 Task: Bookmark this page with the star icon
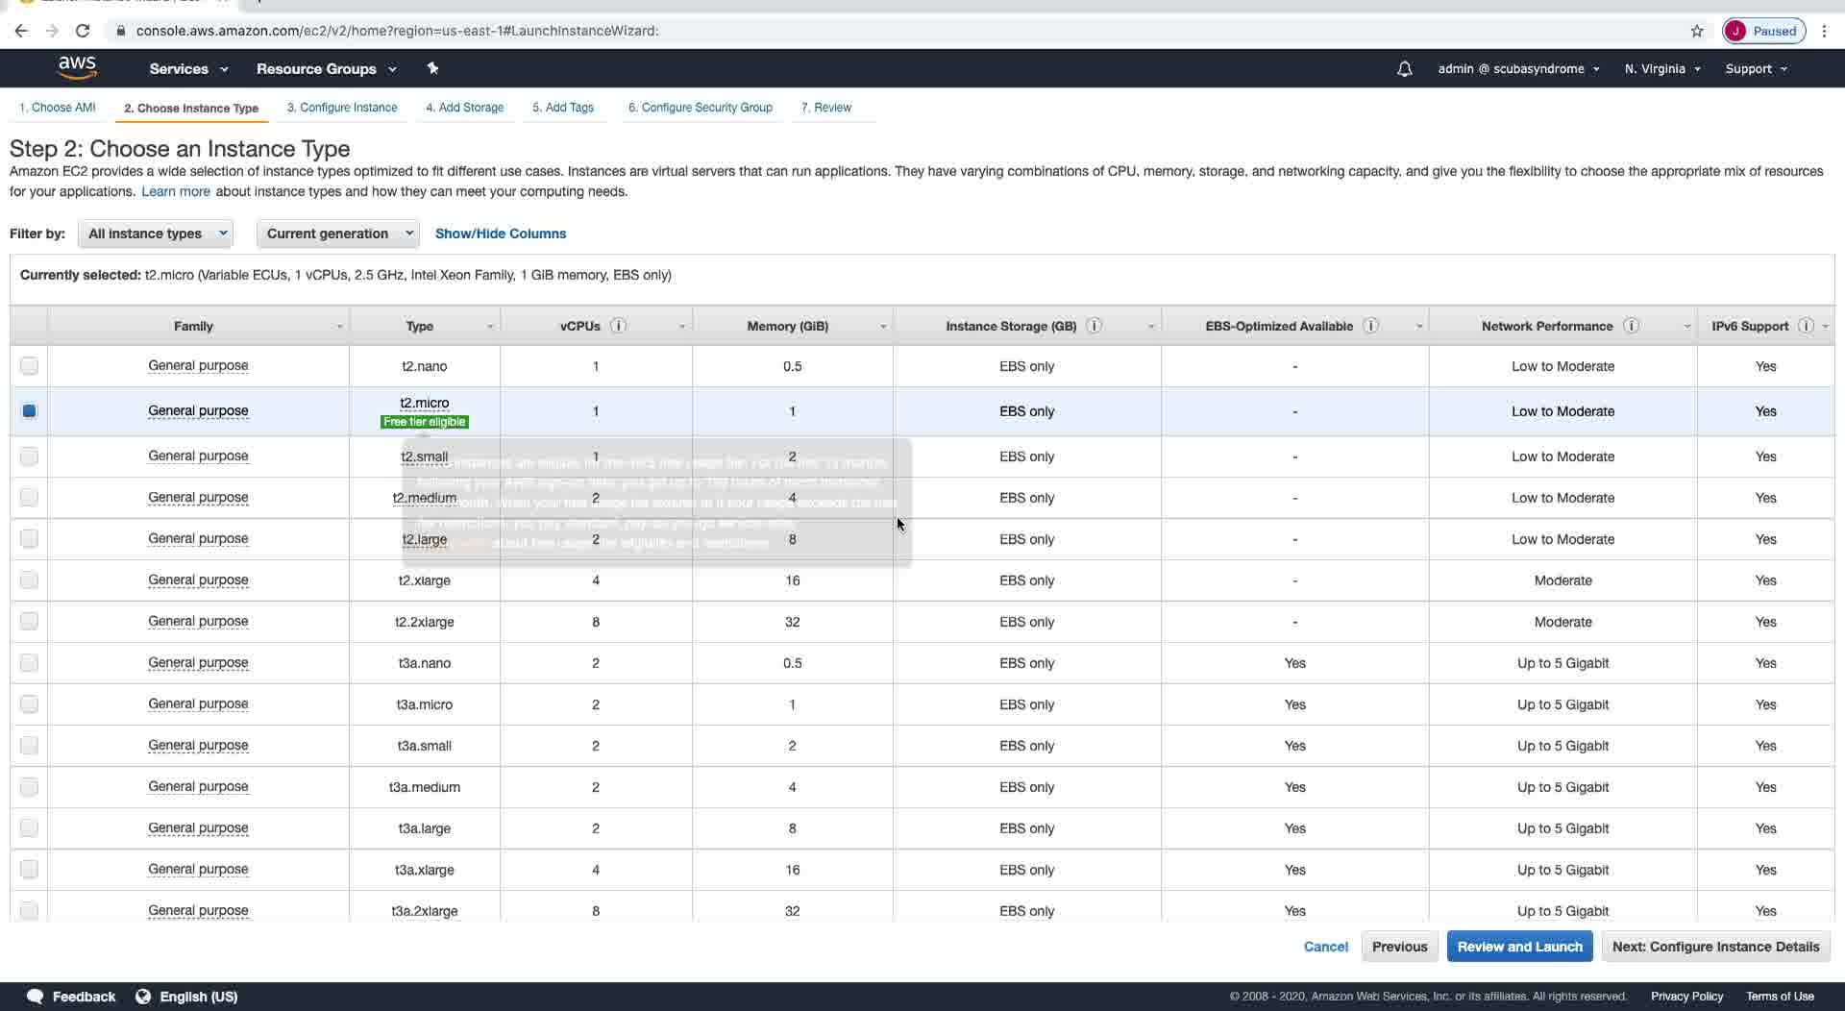(1697, 31)
